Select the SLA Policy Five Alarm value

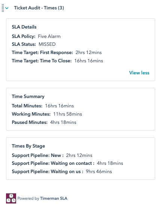coord(49,36)
